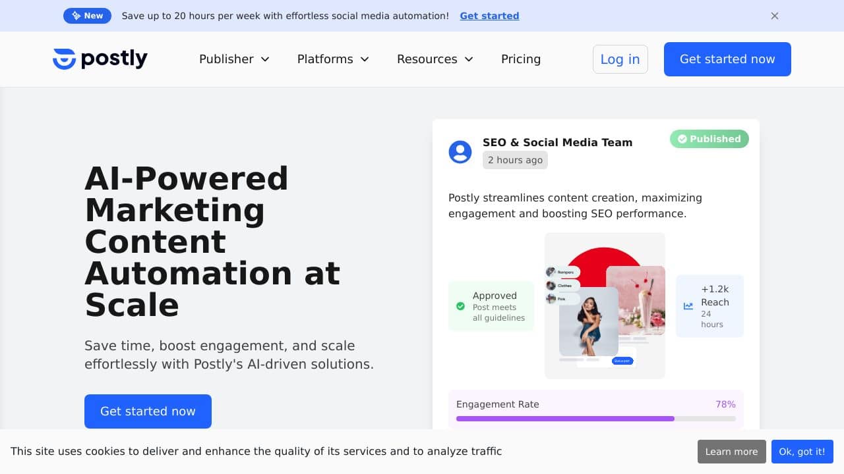Screen dimensions: 844x474
Task: Click the milkshake photo thumbnail
Action: (x=636, y=300)
